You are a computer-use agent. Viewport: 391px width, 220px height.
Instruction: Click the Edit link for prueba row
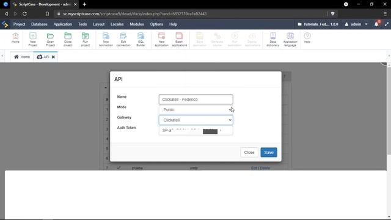click(x=254, y=168)
